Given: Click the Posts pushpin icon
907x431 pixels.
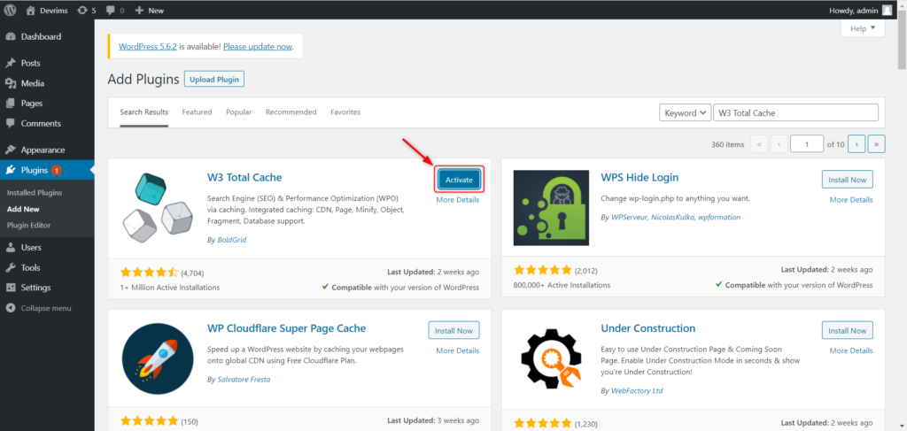Looking at the screenshot, I should pos(11,63).
